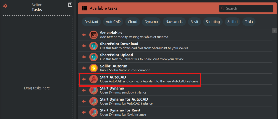Click description 'Open Dynamo for Revit instance'
Image resolution: width=278 pixels, height=119 pixels.
(123, 114)
